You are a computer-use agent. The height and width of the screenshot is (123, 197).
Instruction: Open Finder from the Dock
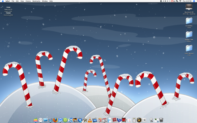(x=36, y=120)
